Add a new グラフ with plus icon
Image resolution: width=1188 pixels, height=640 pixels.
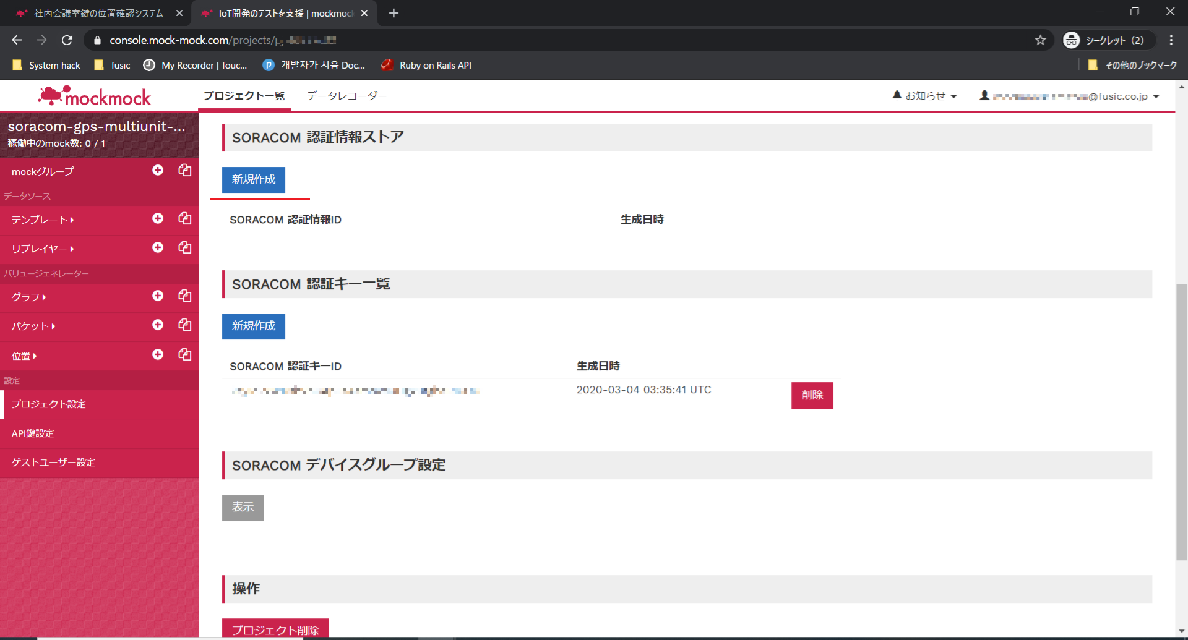158,296
